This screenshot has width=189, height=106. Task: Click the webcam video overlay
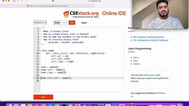click(160, 14)
